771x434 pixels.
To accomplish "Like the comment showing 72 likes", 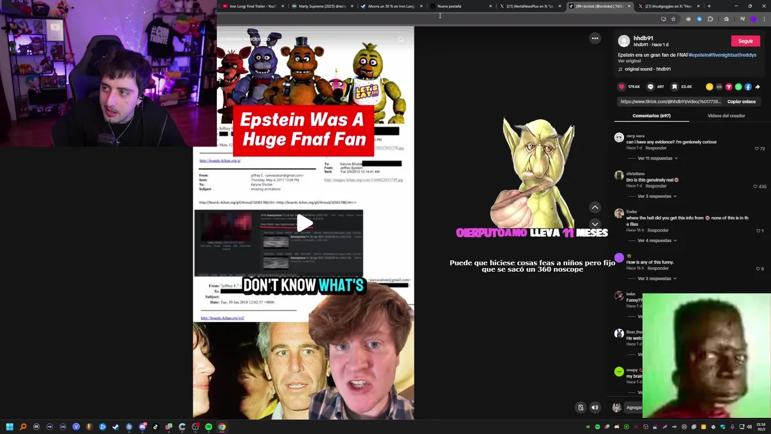I will click(x=757, y=148).
